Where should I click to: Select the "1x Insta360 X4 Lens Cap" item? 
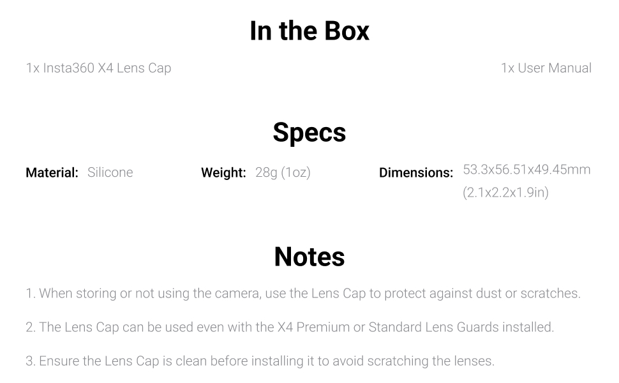[x=98, y=68]
